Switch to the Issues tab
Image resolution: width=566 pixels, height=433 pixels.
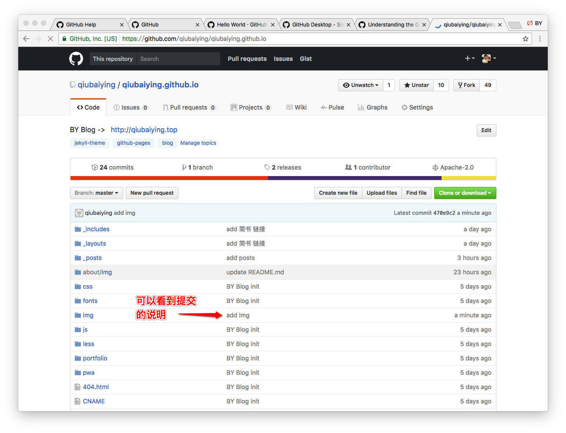point(131,108)
